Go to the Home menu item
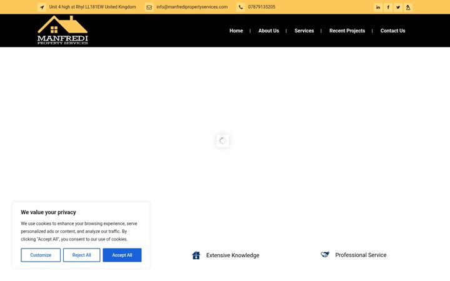The height and width of the screenshot is (281, 450). [x=236, y=31]
